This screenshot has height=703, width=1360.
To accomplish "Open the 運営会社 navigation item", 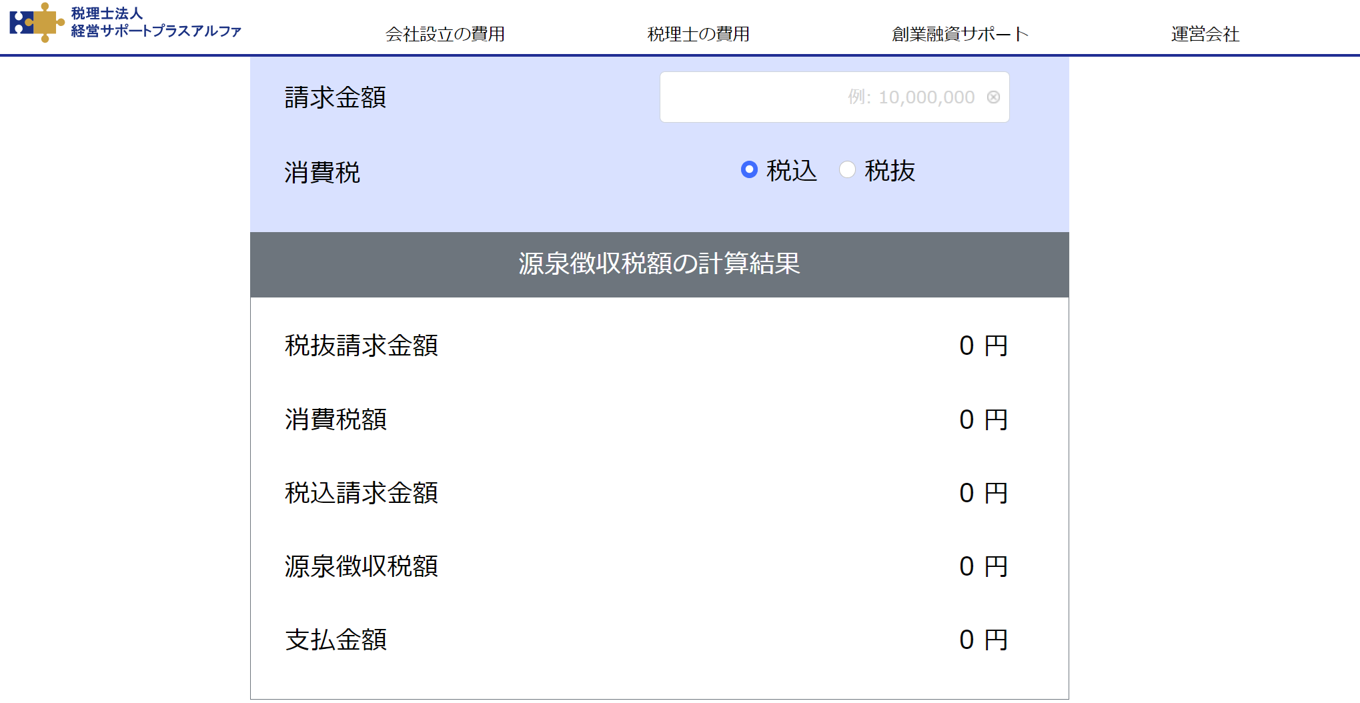I will click(1205, 34).
